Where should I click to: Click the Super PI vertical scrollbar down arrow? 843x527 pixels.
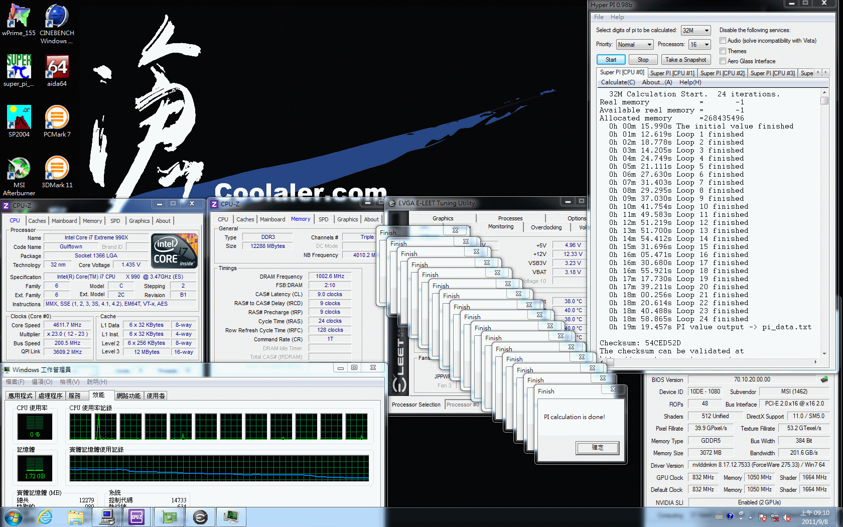coord(824,353)
